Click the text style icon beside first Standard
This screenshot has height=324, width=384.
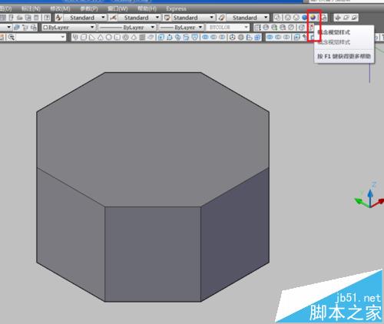tap(58, 18)
